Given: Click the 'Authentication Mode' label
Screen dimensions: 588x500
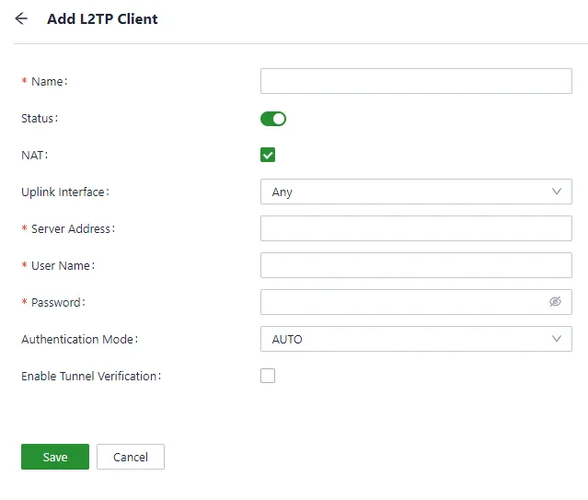Looking at the screenshot, I should [79, 340].
